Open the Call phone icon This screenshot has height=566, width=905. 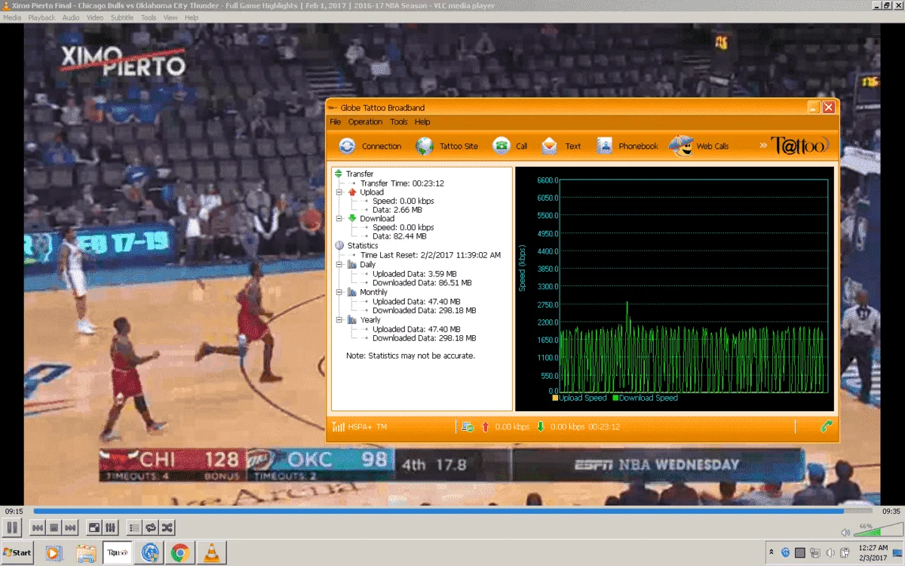(x=502, y=146)
